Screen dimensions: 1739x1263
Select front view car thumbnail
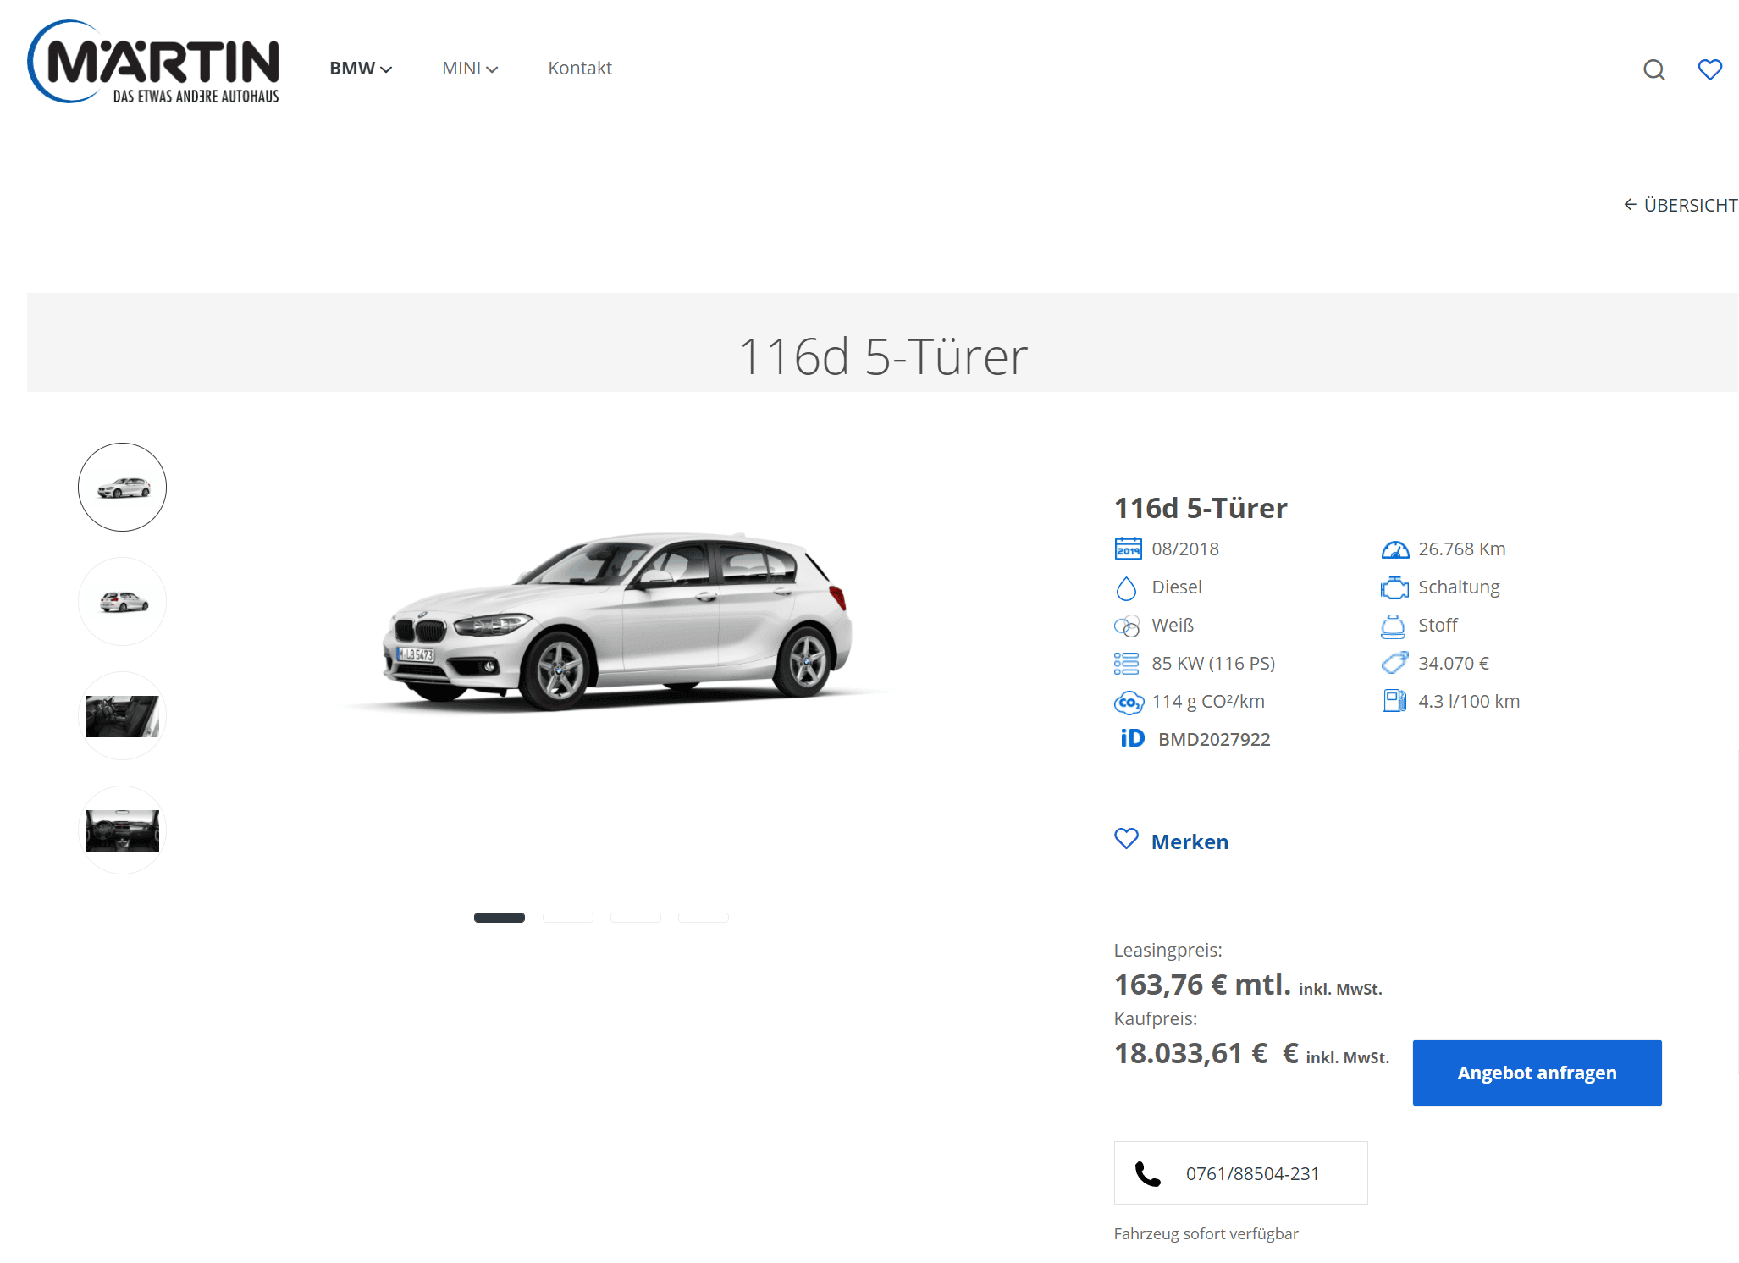[123, 488]
